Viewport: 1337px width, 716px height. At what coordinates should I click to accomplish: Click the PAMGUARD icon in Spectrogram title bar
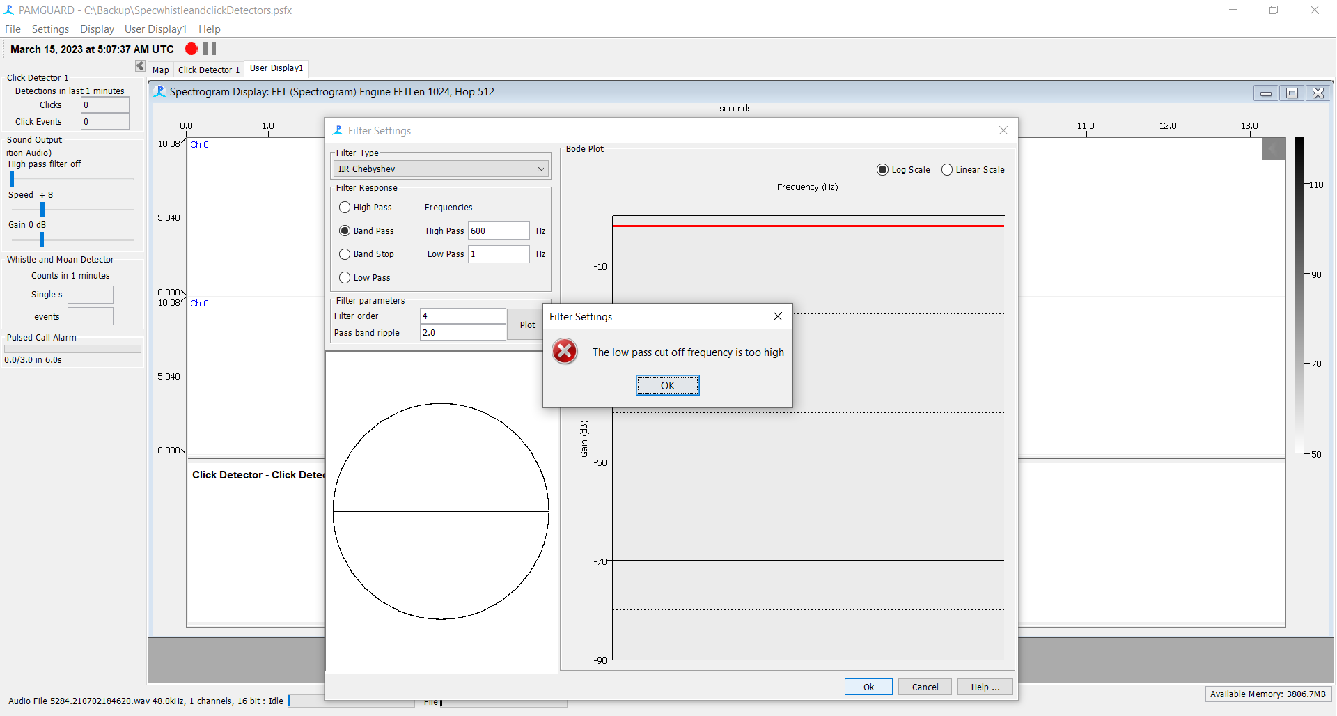[x=159, y=92]
